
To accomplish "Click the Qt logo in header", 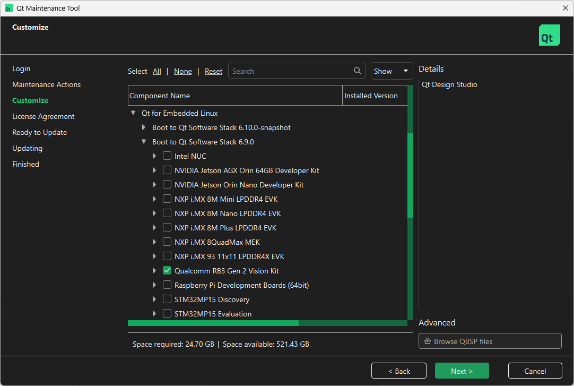I will tap(549, 35).
